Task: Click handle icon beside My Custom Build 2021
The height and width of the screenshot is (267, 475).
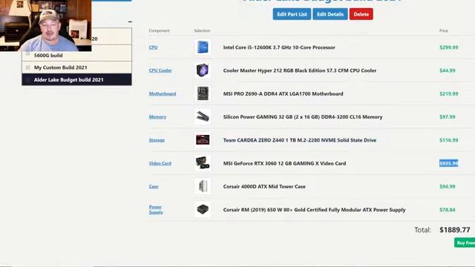Action: click(x=28, y=67)
